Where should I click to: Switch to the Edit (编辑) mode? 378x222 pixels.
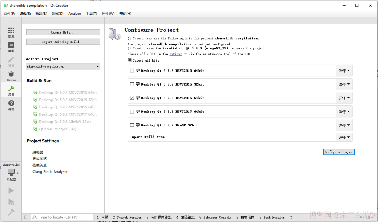[11, 47]
